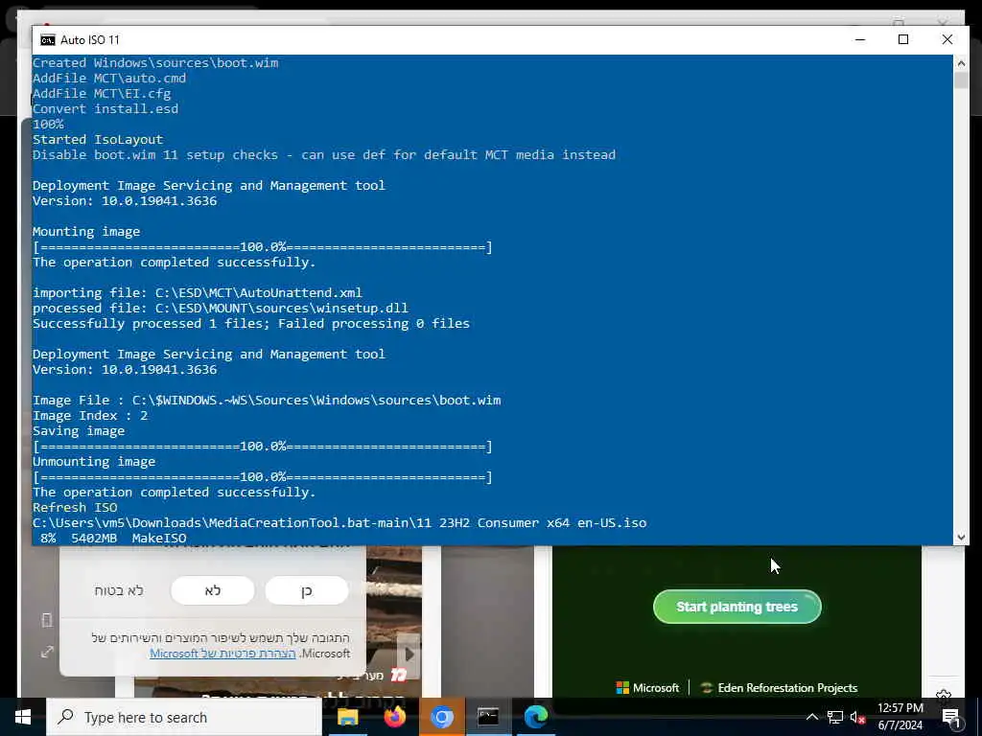Screen dimensions: 982x736
Task: Click the 'Refresh ISO' console line
Action: tap(75, 508)
